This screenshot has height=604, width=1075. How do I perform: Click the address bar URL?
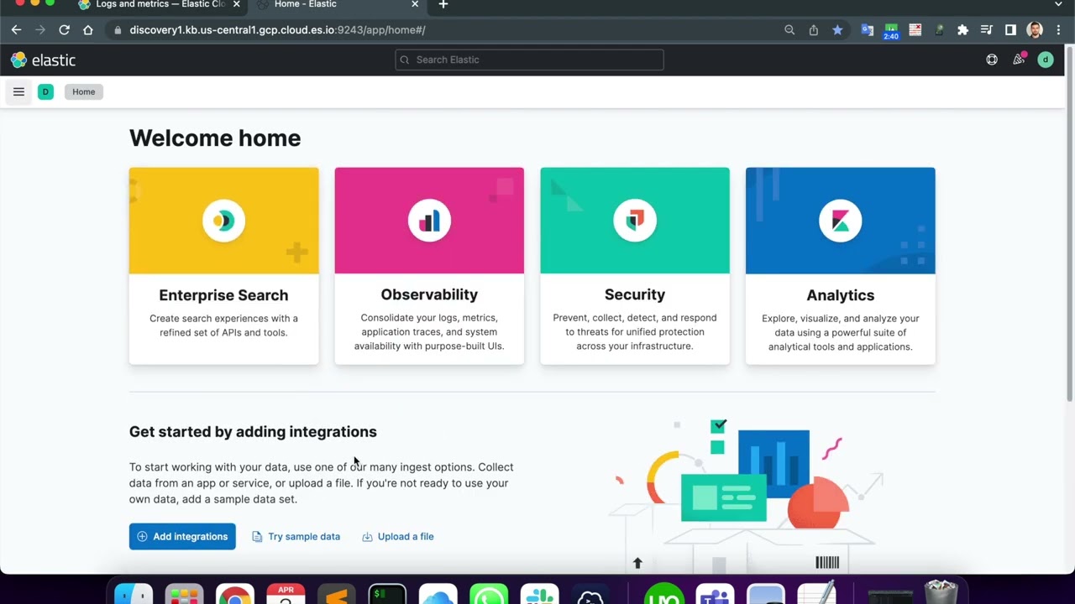point(277,29)
